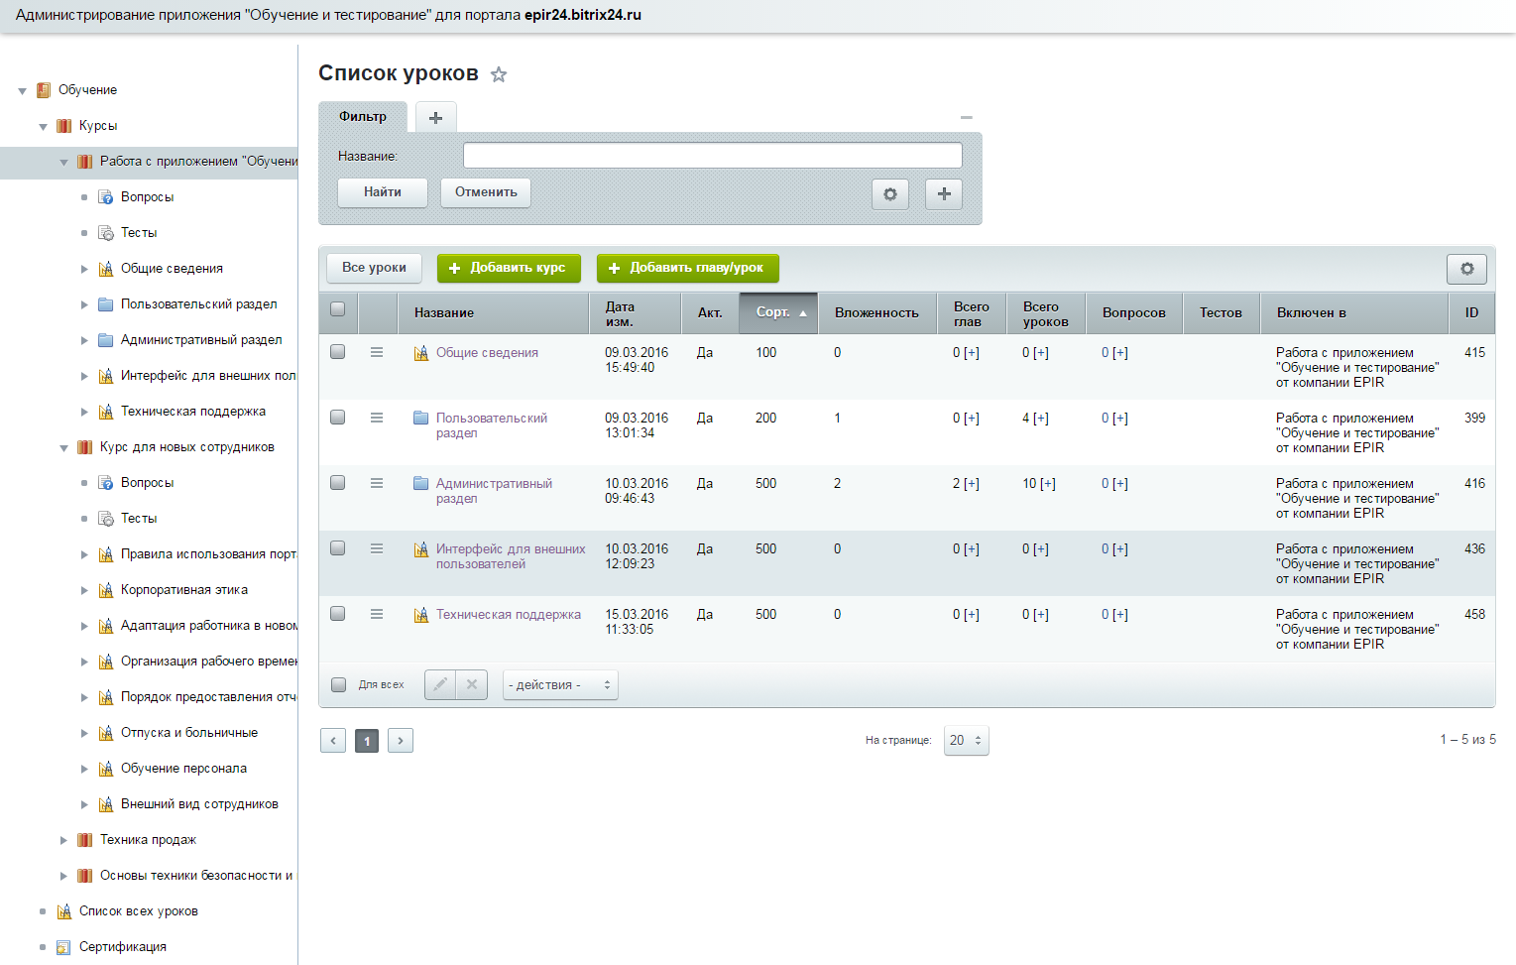Check the Техническая поддержка row checkbox
The image size is (1516, 965).
[x=338, y=614]
